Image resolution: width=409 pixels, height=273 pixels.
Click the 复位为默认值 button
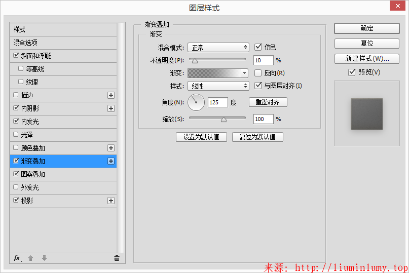[257, 137]
